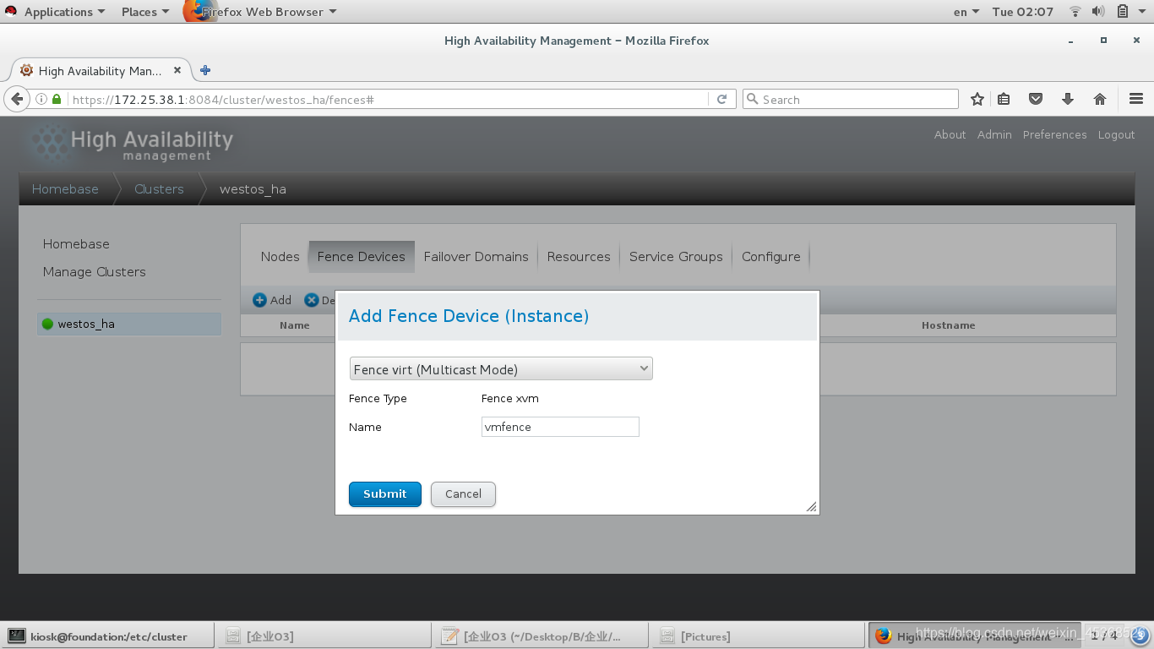Open the fence device type dropdown
This screenshot has width=1154, height=649.
coord(501,369)
